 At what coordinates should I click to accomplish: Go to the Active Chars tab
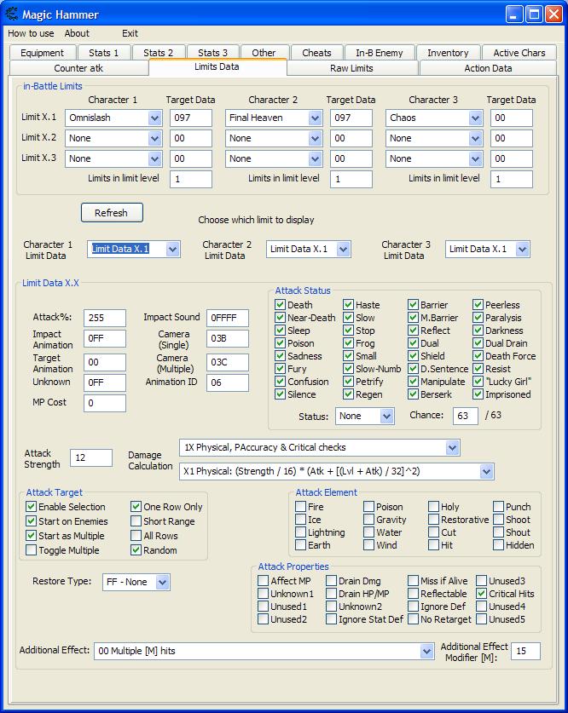tap(519, 53)
